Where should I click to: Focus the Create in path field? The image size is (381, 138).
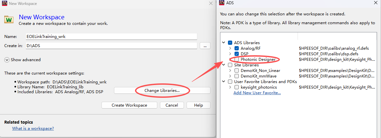[111, 46]
